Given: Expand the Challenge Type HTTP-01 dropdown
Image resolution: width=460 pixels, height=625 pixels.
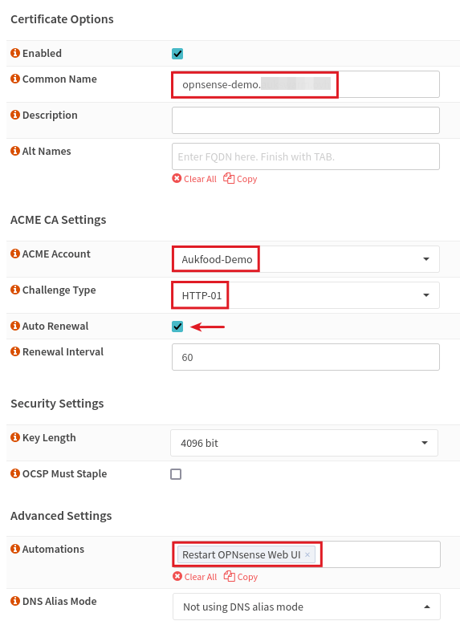Looking at the screenshot, I should click(x=306, y=295).
